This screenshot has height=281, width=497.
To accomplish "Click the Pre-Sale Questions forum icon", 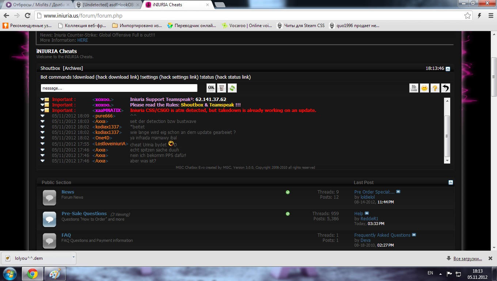I will [49, 219].
